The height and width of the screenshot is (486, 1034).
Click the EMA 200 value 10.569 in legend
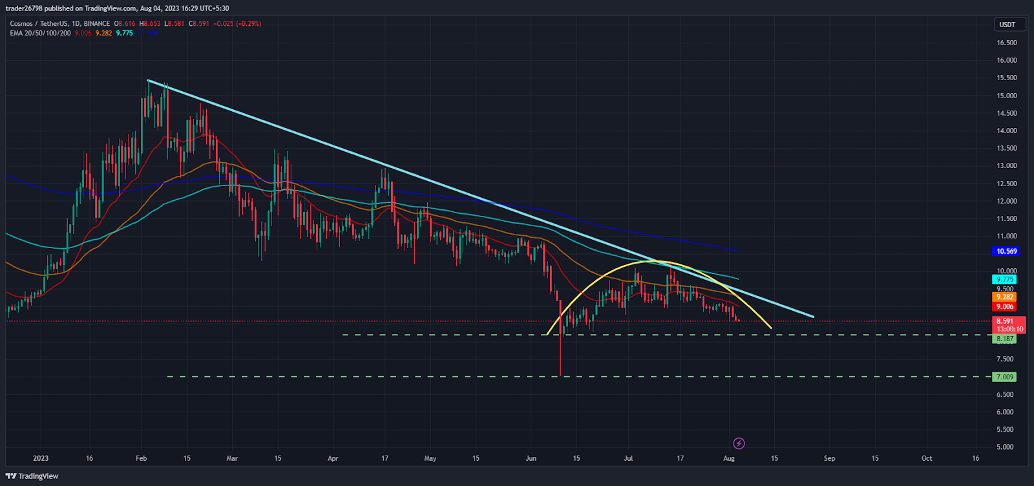click(x=147, y=33)
